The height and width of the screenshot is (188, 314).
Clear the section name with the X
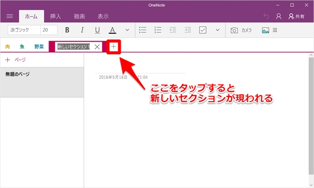point(97,47)
